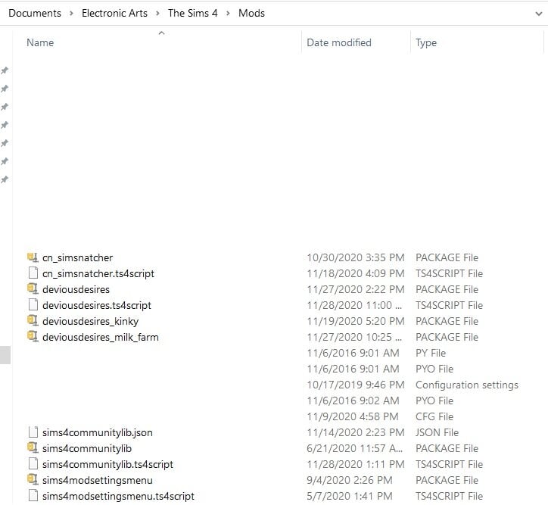
Task: Select deviousdesires_kinky file name
Action: point(91,322)
